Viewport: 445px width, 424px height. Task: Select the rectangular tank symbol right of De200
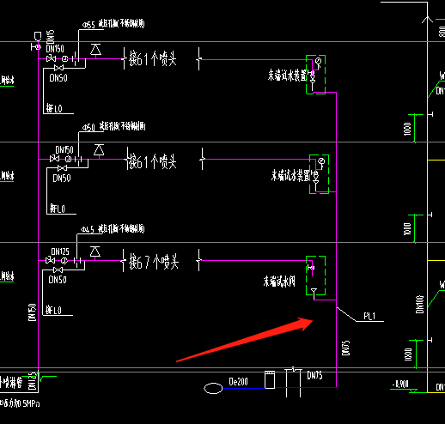pyautogui.click(x=270, y=379)
